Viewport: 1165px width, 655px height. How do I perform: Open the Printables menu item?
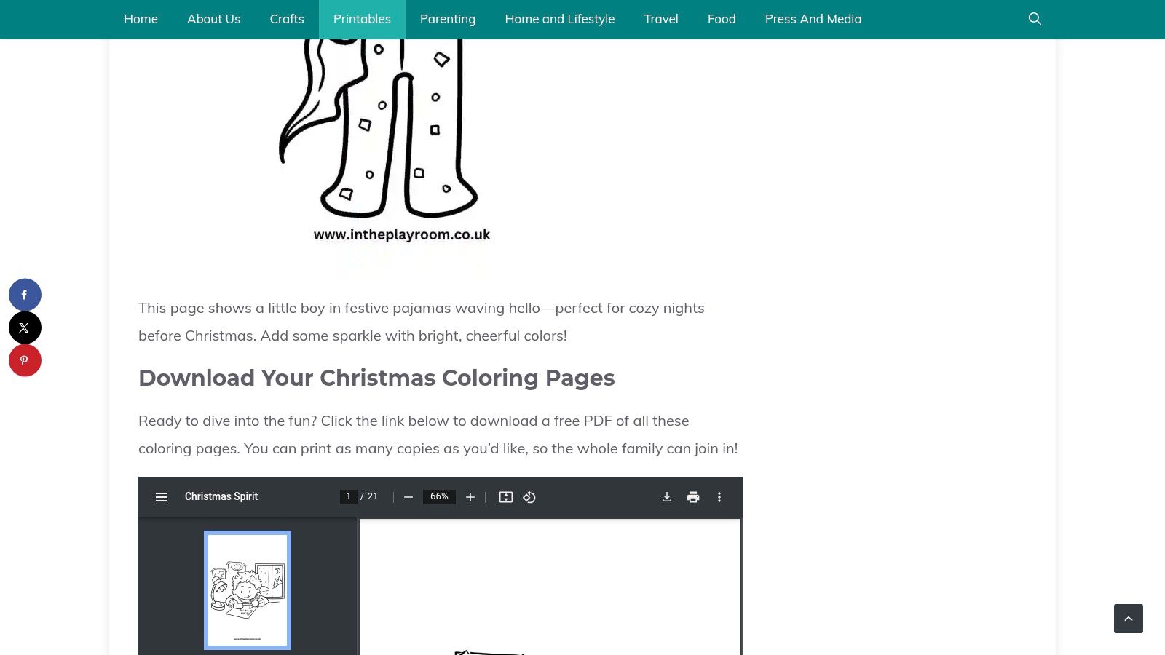362,19
